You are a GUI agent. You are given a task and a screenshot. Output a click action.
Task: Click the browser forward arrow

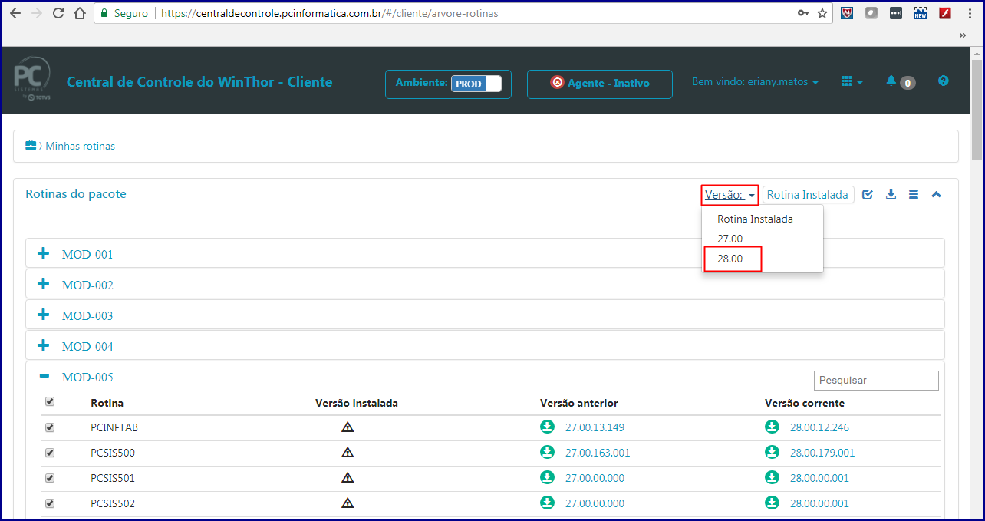pos(36,13)
